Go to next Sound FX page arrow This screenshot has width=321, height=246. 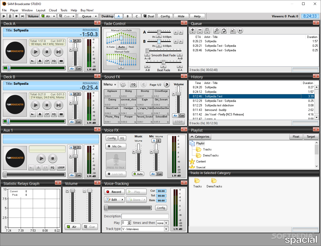click(167, 85)
